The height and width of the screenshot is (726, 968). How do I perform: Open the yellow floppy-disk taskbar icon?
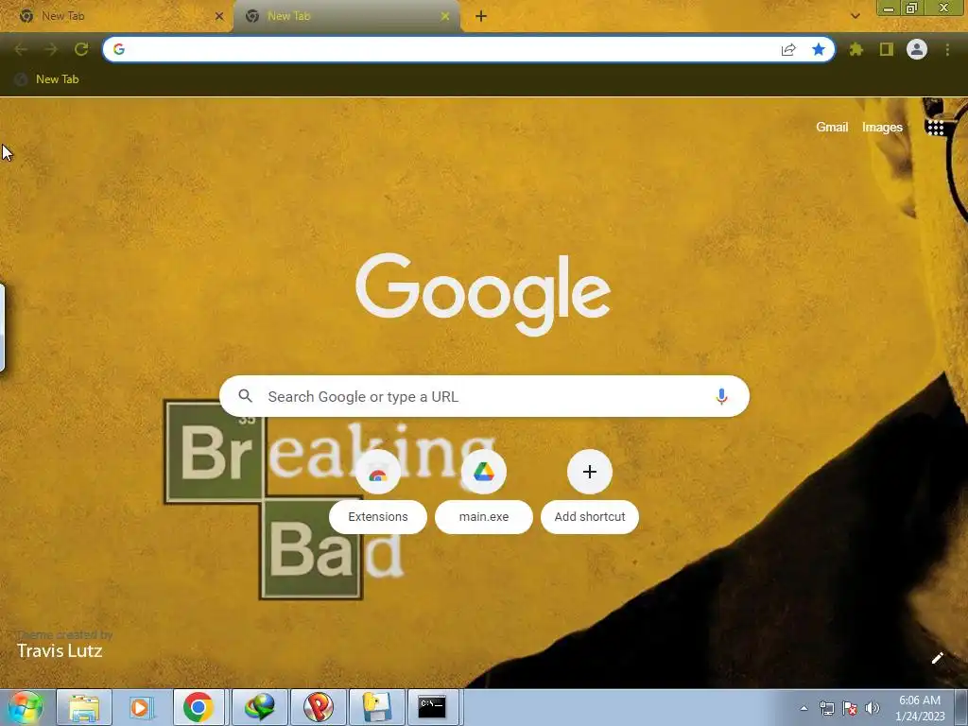point(376,707)
